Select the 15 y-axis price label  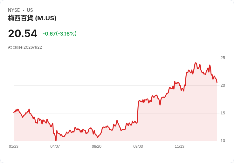coord(223,113)
